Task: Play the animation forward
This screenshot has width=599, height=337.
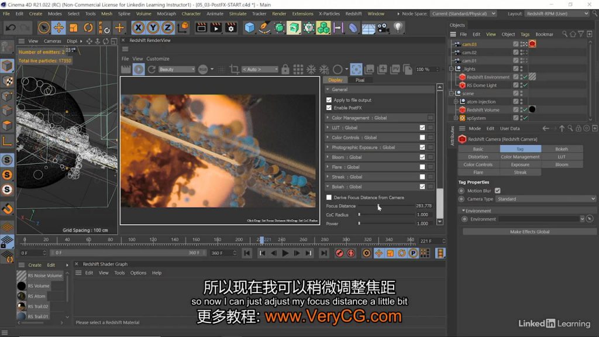Action: point(285,253)
